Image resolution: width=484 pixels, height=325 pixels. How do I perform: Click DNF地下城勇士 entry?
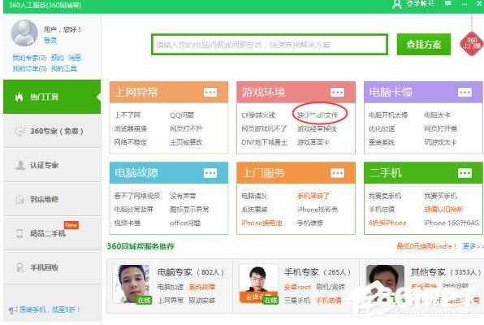tap(265, 142)
